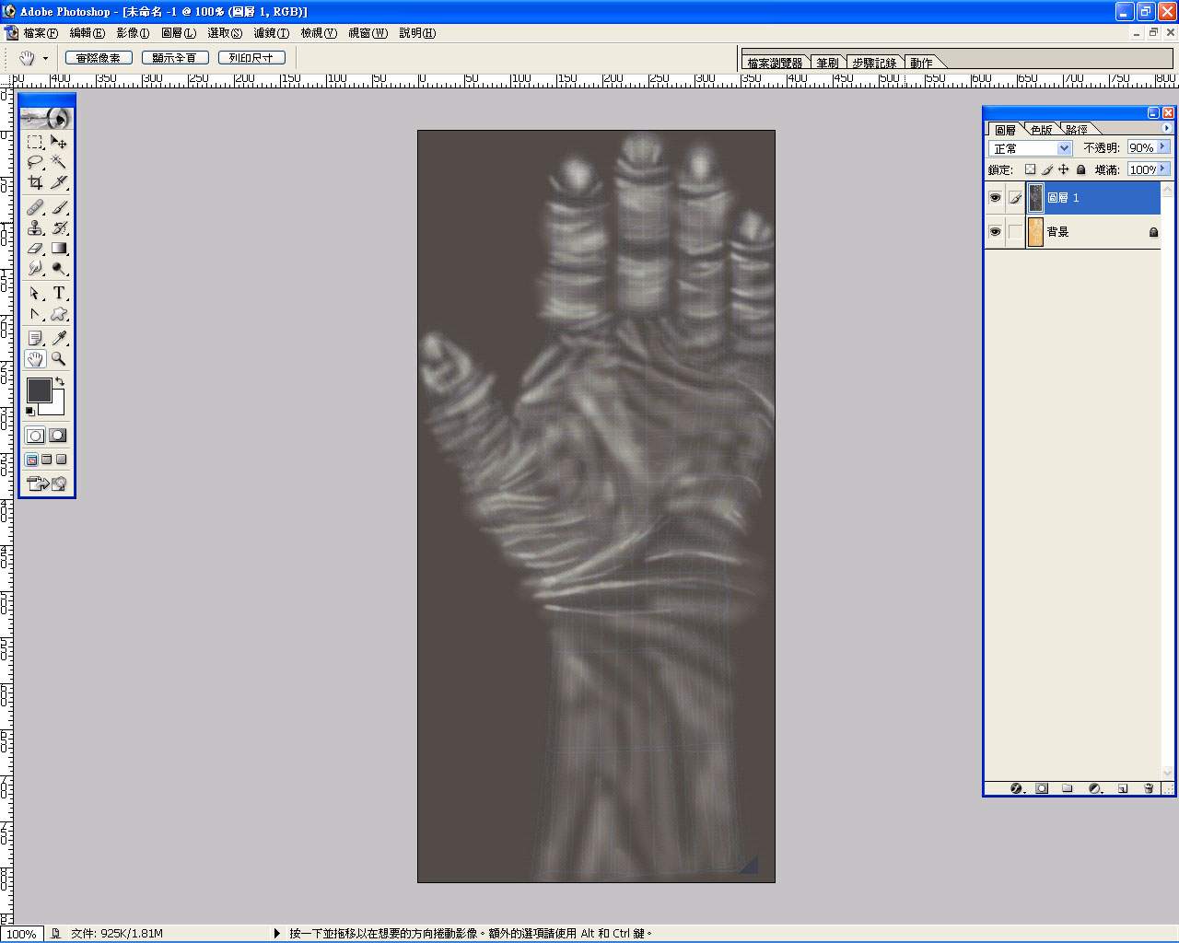Screen dimensions: 1179x943
Task: Hide the 圖層 1 layer eye
Action: (995, 198)
